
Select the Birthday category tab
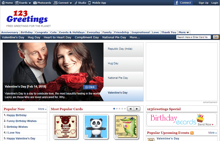click(27, 32)
